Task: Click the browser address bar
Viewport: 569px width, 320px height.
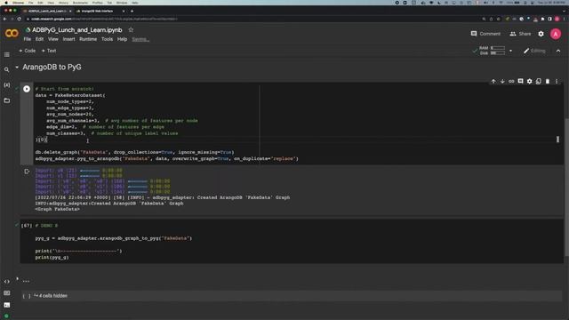Action: [x=254, y=19]
